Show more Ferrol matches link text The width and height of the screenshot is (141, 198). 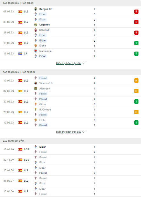pyautogui.click(x=68, y=132)
